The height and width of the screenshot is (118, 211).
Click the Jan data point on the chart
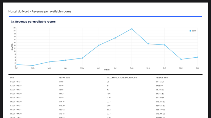coord(16,65)
